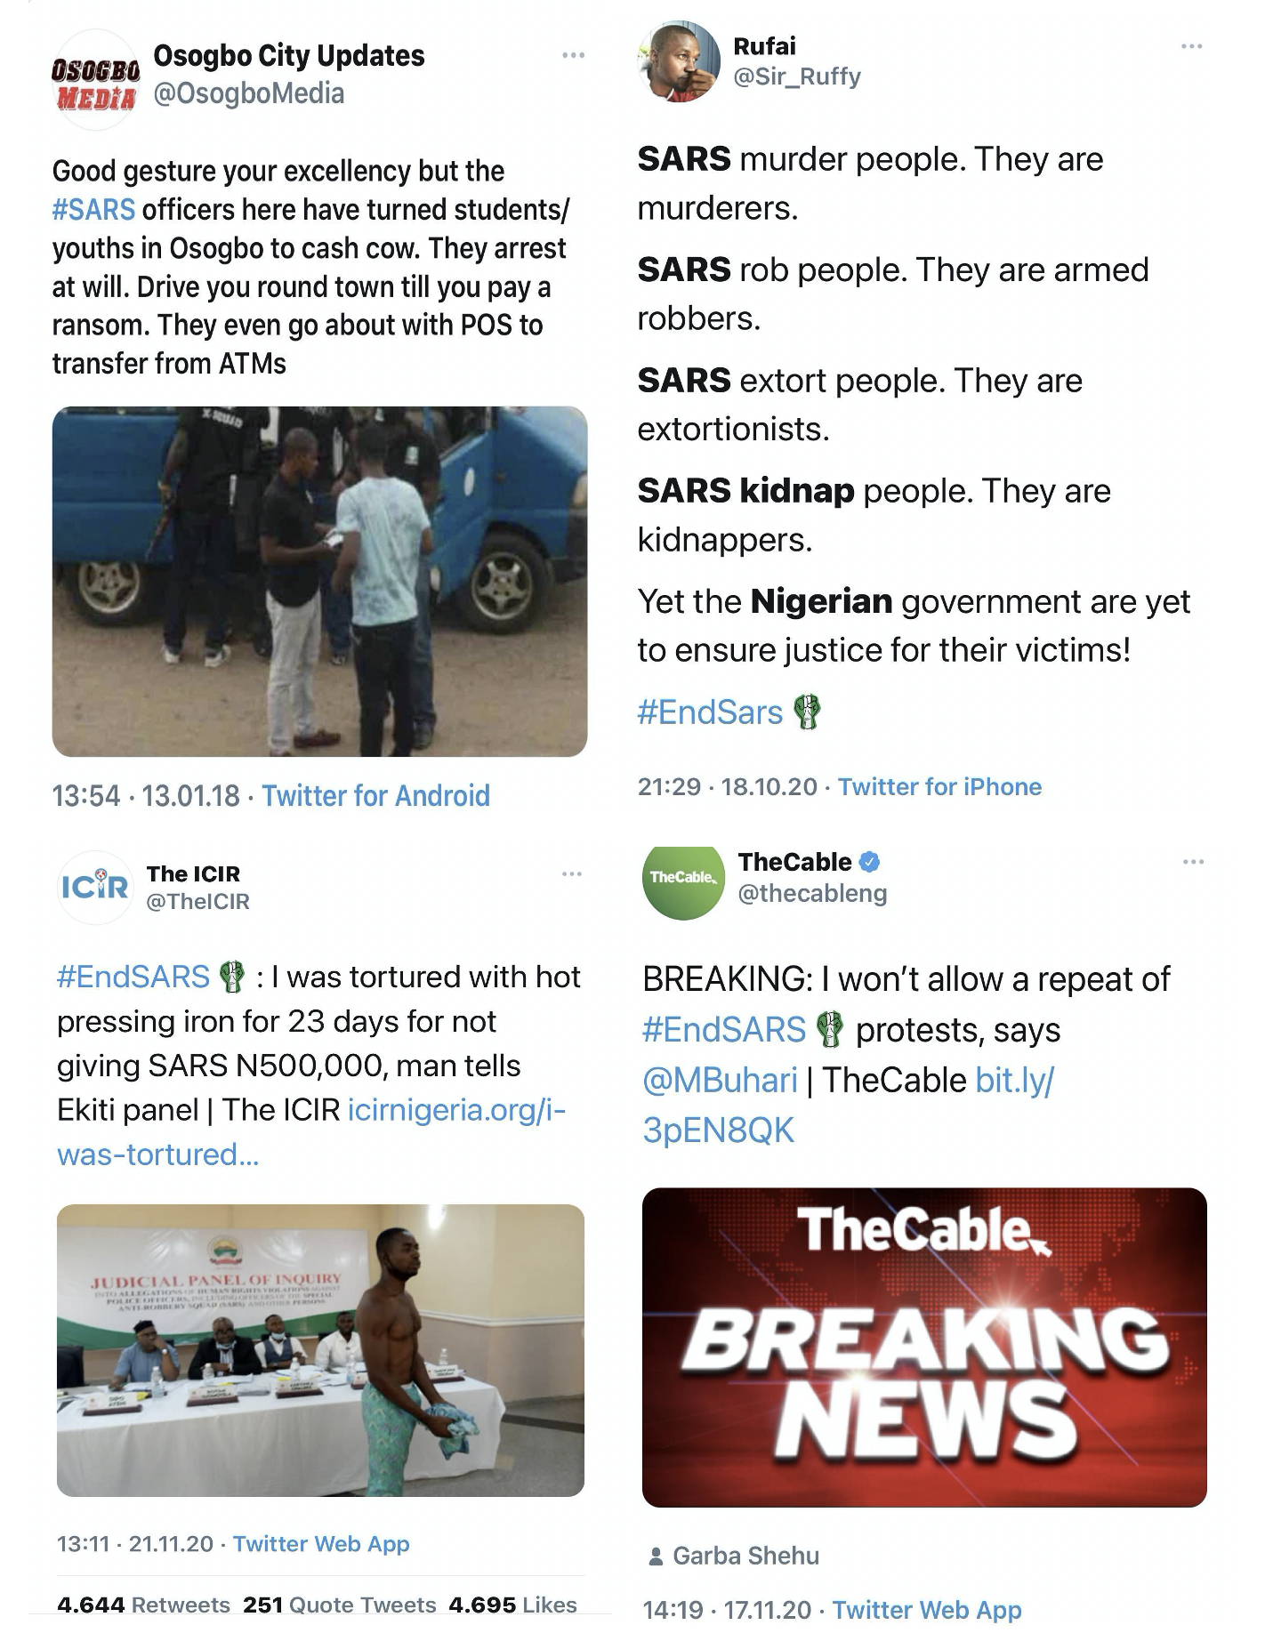Viewport: 1265px width, 1649px height.
Task: Open more options on Osogbo City Updates tweet
Action: tap(574, 55)
